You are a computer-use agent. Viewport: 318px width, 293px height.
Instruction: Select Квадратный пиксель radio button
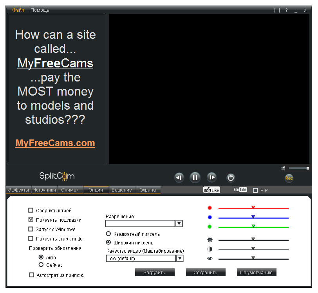(108, 234)
